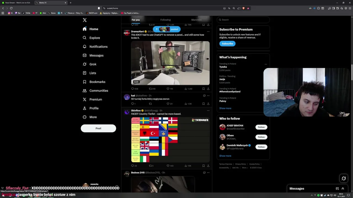Reply to DramaAlert post (558 comments)
This screenshot has height=198, width=353.
pos(135,89)
